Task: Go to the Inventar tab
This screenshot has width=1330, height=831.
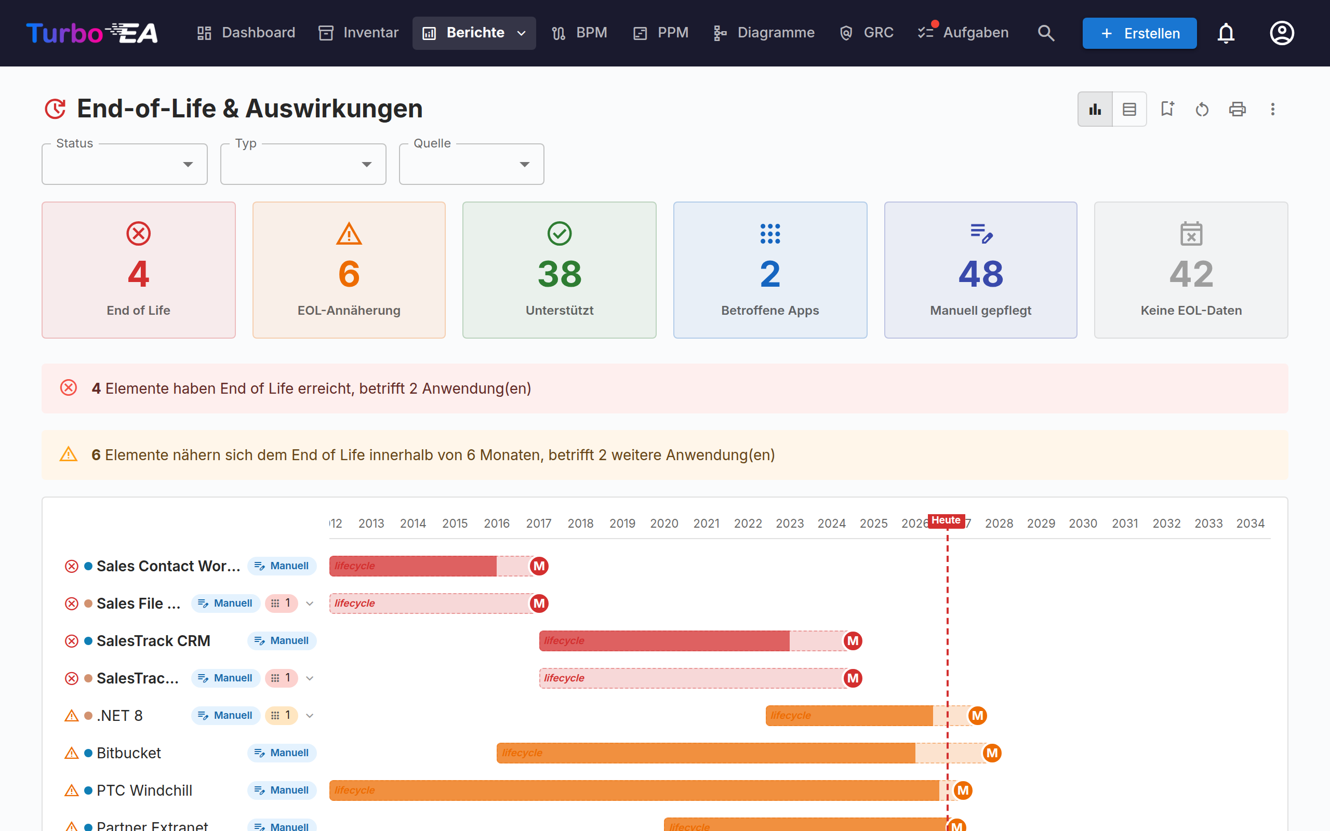Action: (358, 33)
